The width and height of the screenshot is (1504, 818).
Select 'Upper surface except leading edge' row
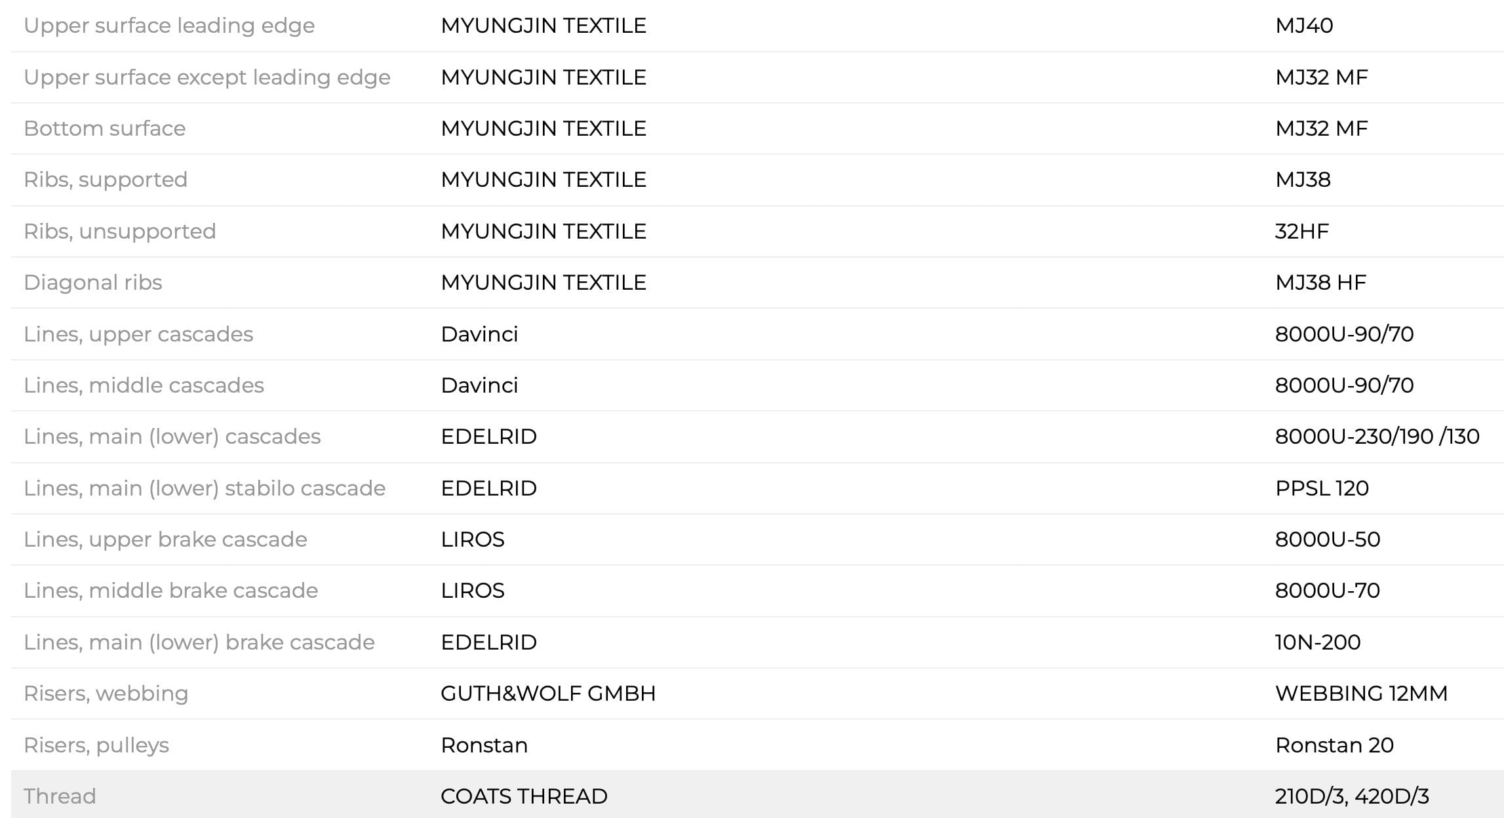tap(757, 77)
